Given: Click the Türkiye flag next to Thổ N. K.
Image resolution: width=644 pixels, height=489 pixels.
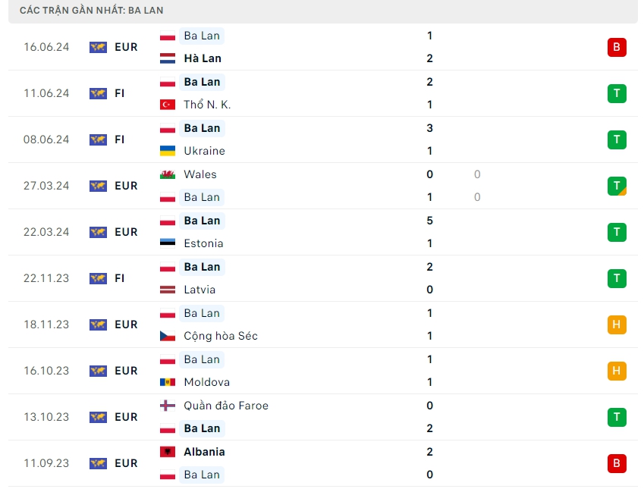Looking at the screenshot, I should (x=168, y=105).
